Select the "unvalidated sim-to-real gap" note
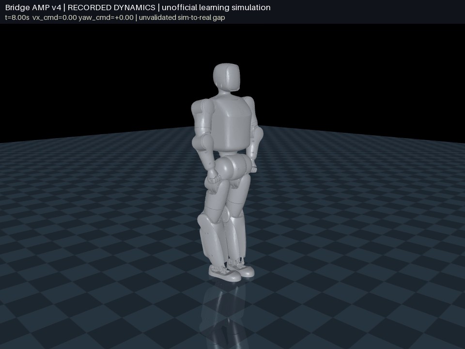The width and height of the screenshot is (465, 349). click(x=182, y=17)
